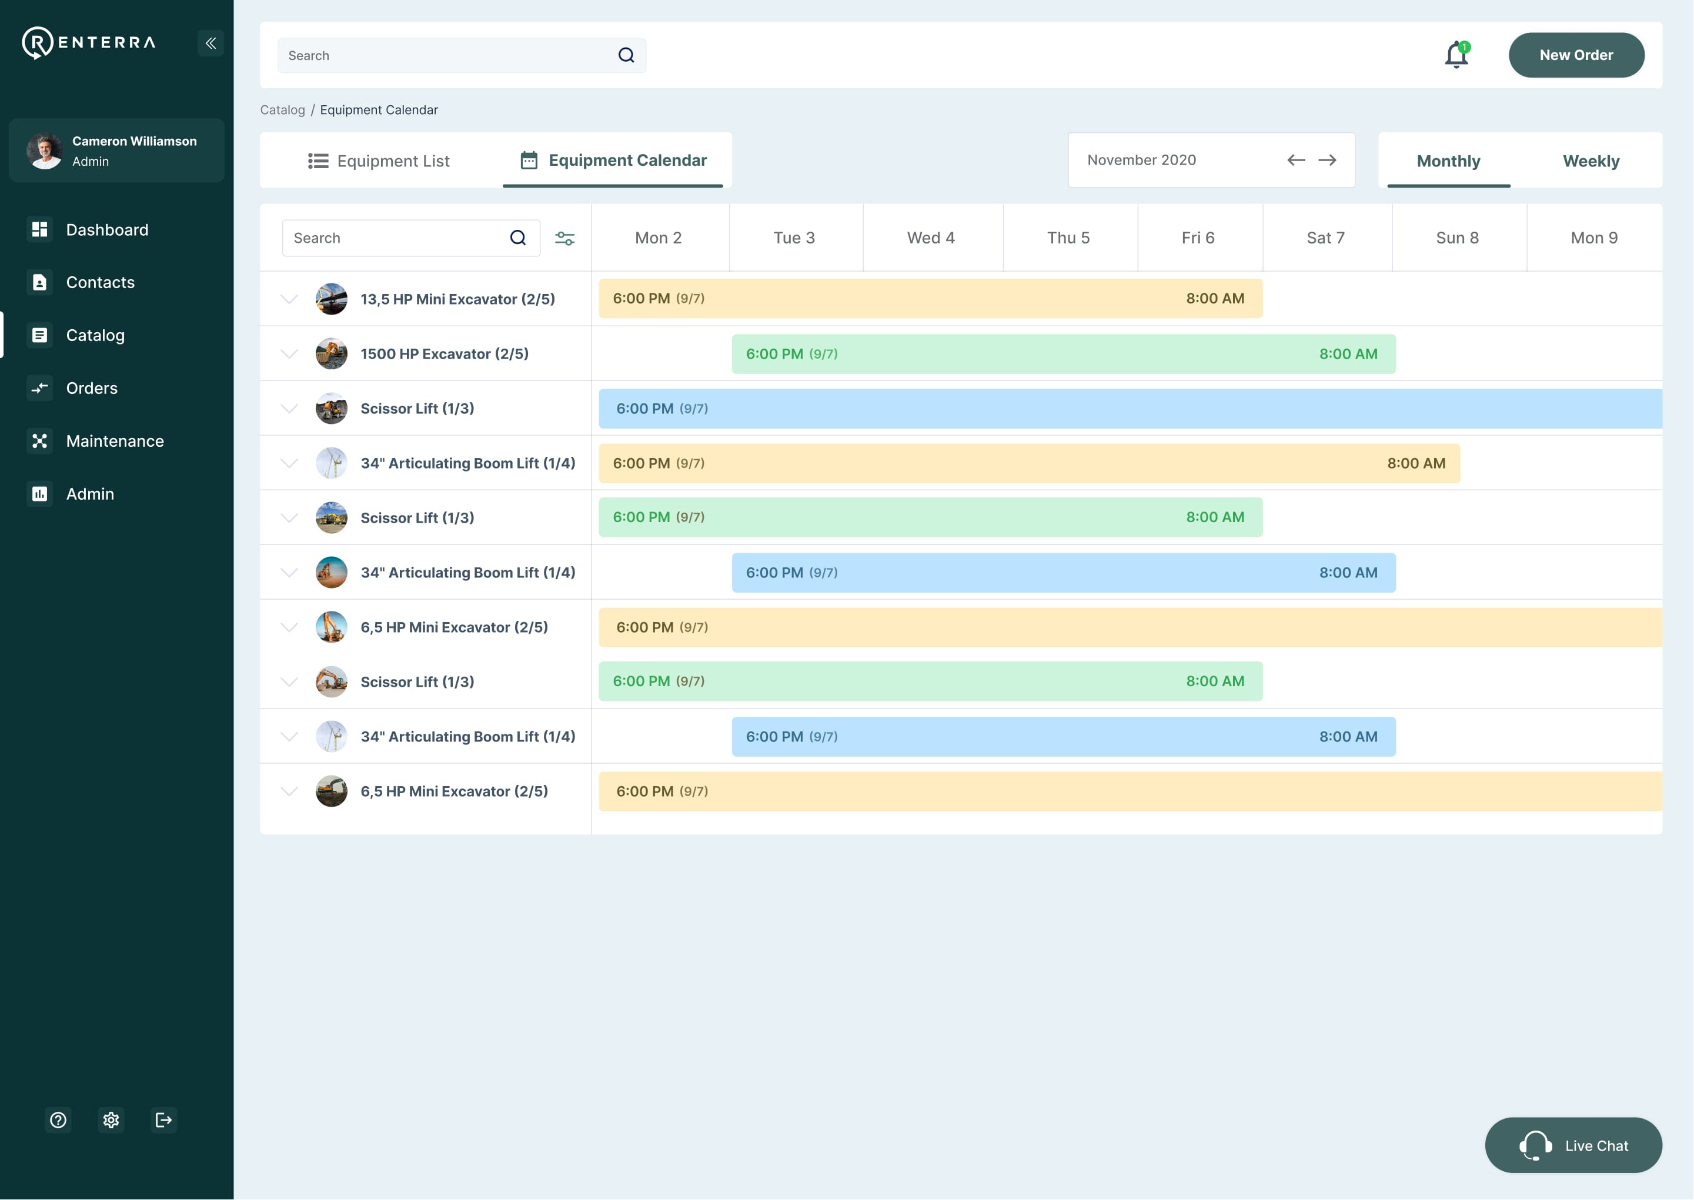Screen dimensions: 1694x1200
Task: Expand 1500 HP Excavator row
Action: point(290,354)
